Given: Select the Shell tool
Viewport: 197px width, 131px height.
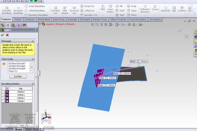Looking at the screenshot, I should pos(120,15).
